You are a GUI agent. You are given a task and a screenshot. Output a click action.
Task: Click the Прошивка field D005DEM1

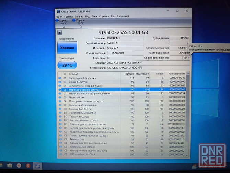125,38
